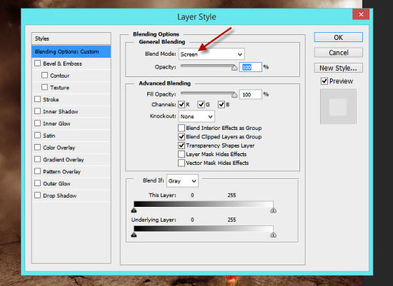This screenshot has width=393, height=286.
Task: Enable the Satin checkbox
Action: [x=38, y=135]
